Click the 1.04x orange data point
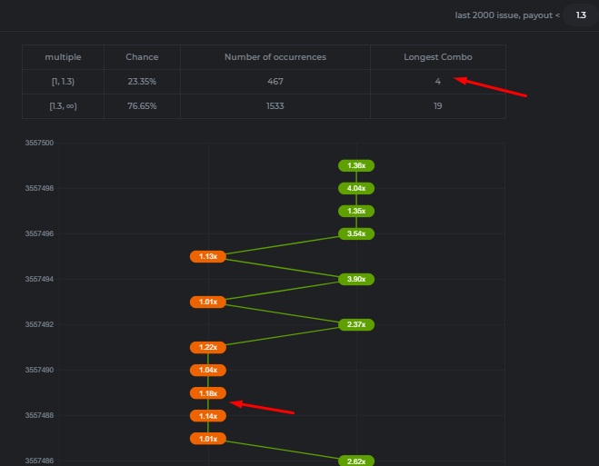 208,371
